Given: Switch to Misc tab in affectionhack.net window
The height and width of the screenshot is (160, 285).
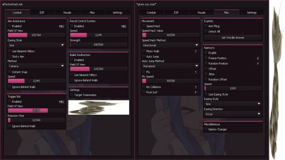Looking at the screenshot, I should tap(92, 12).
